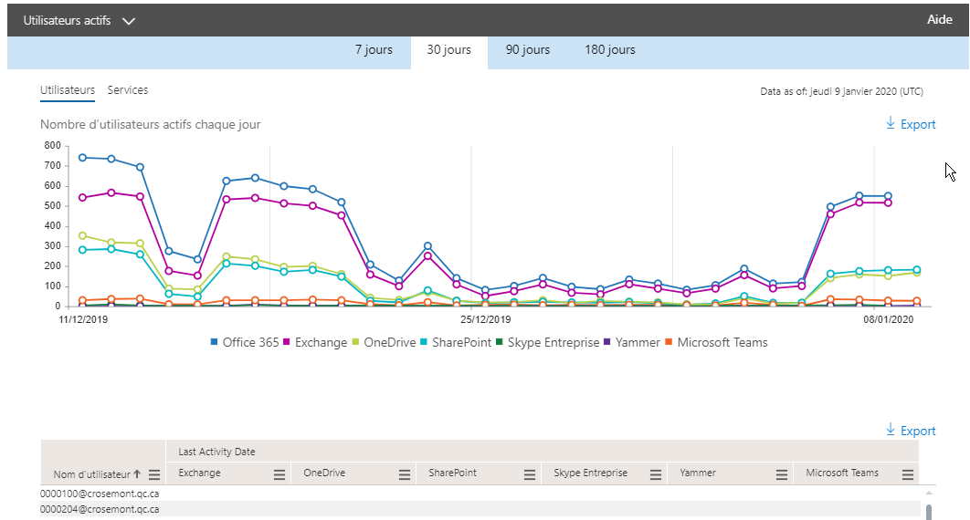Open the Exchange column menu icon
Screen dimensions: 970x520
pos(279,474)
